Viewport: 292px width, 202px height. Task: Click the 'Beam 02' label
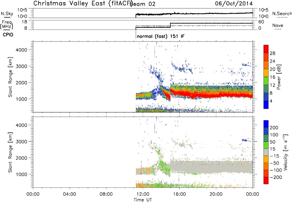(x=142, y=4)
